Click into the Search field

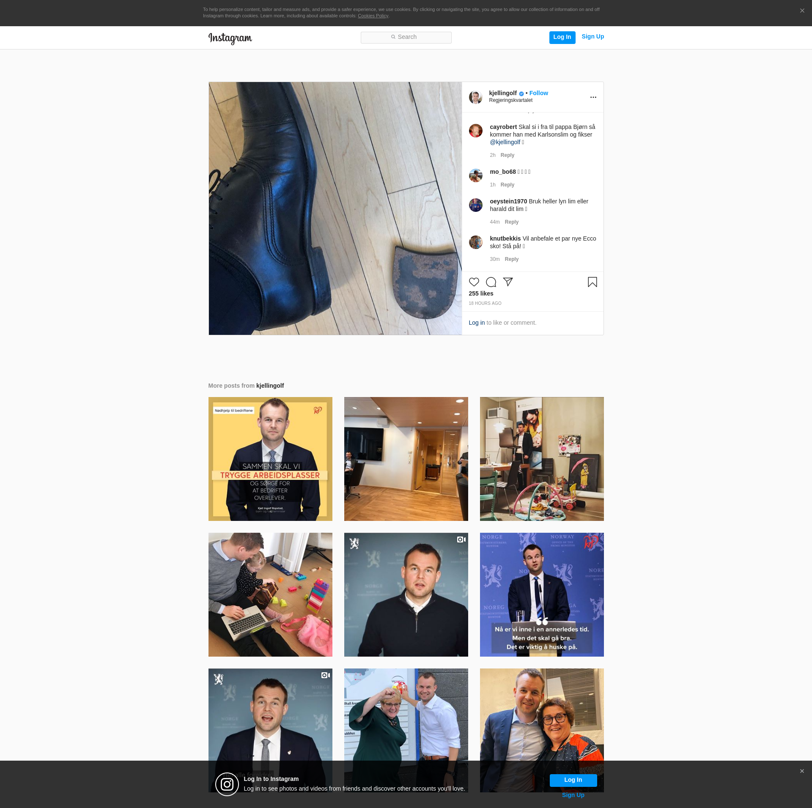point(406,38)
